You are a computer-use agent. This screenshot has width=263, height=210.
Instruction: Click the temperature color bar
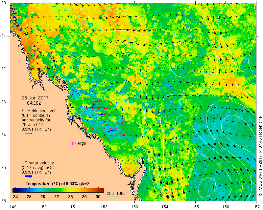click(x=59, y=190)
